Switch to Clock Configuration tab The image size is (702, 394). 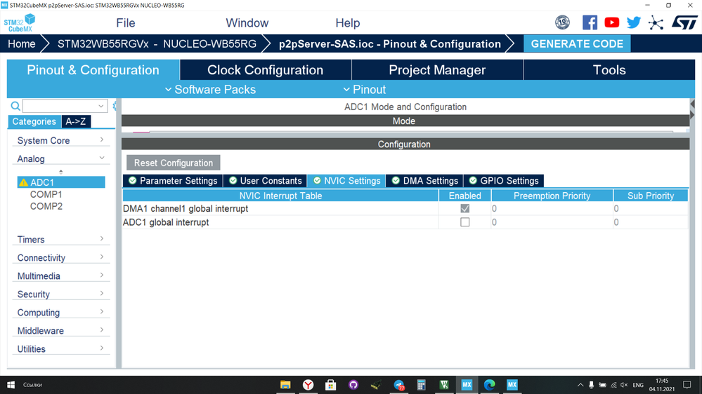[x=265, y=69]
